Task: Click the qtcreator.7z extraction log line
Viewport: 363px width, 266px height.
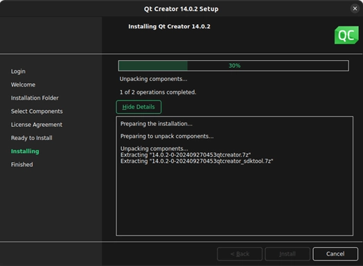Action: 186,155
